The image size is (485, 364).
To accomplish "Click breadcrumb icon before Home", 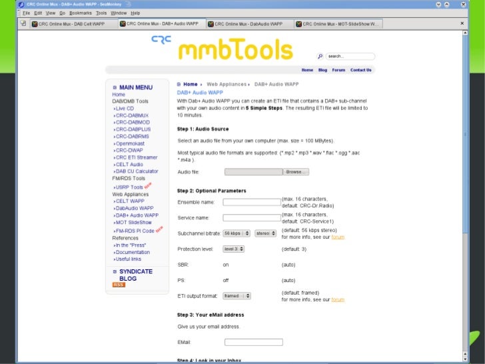I will coord(179,84).
